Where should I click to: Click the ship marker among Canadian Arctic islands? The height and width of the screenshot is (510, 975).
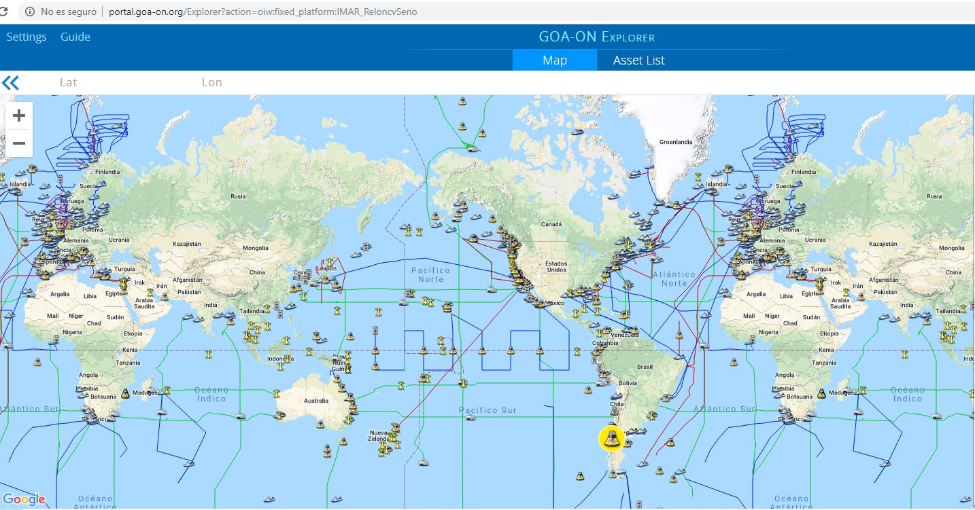click(x=577, y=131)
